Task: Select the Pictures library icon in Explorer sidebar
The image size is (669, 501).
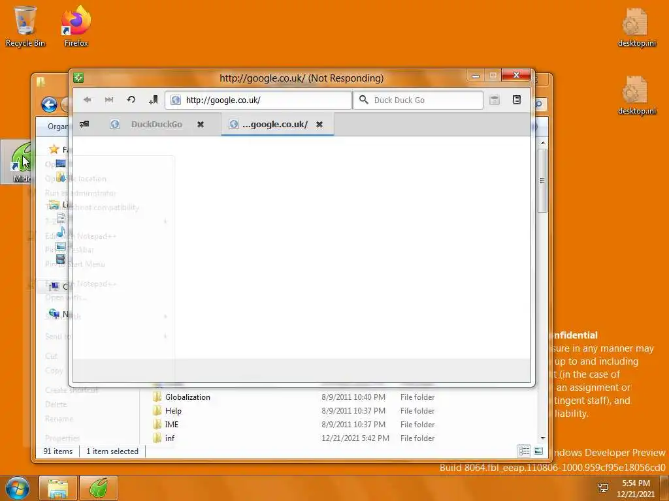Action: (x=61, y=246)
